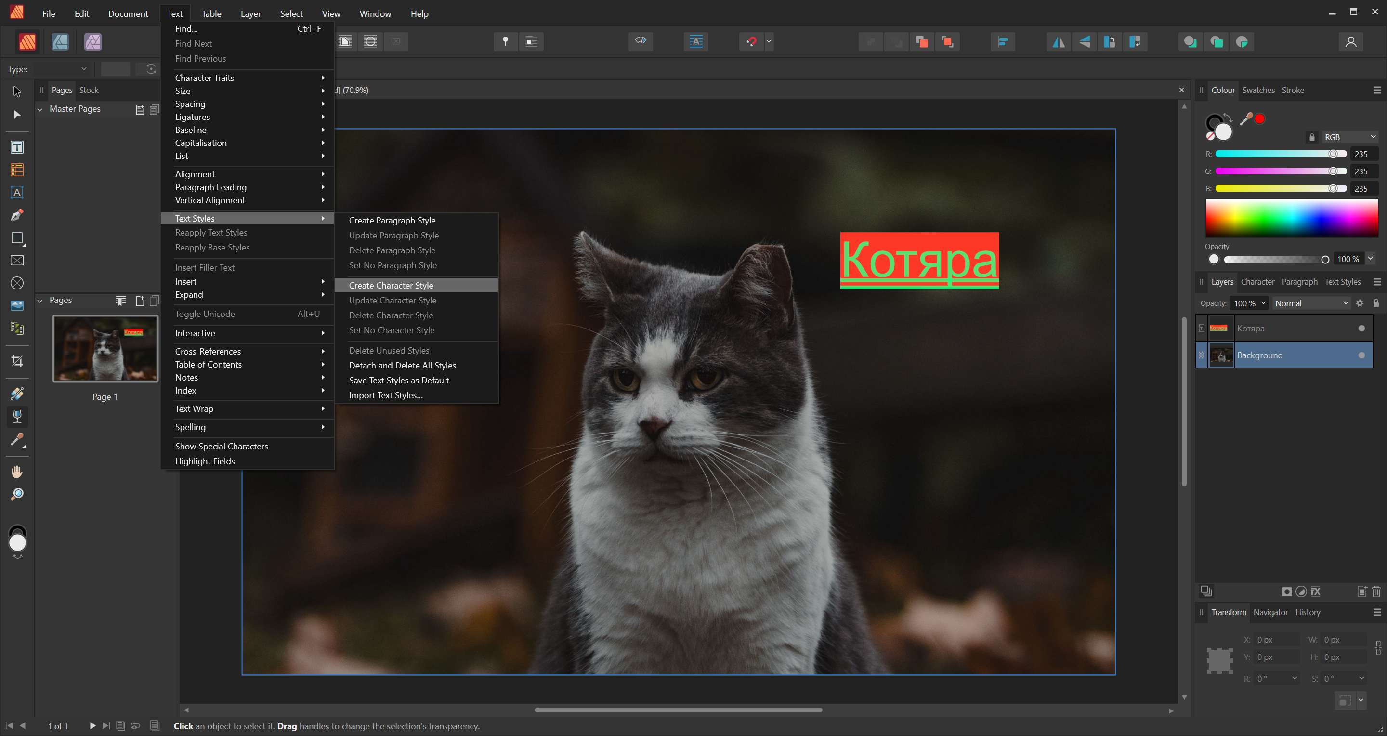Select the Vector Crop tool
The width and height of the screenshot is (1387, 736).
point(17,361)
